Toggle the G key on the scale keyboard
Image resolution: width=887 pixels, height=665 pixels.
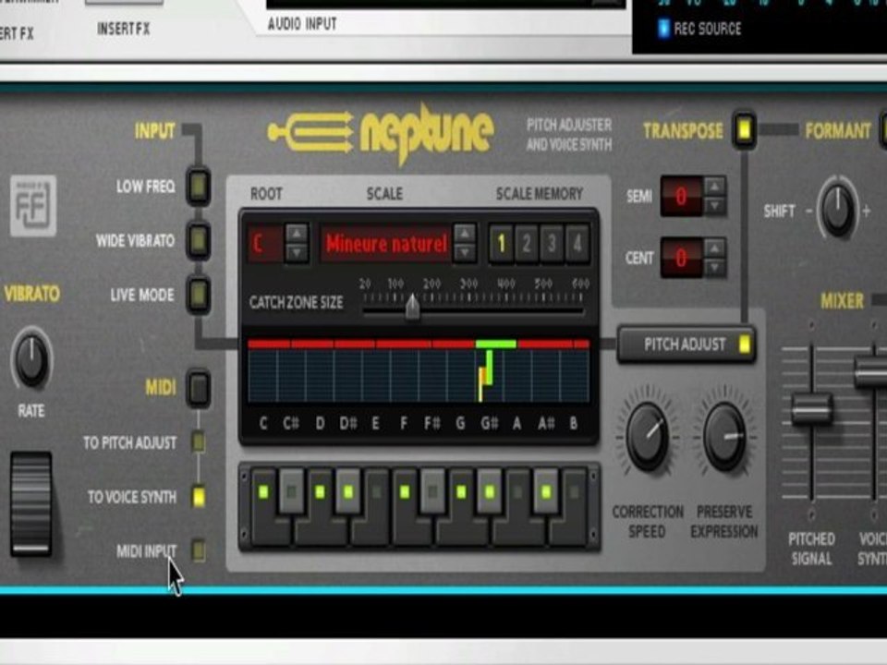click(x=461, y=507)
